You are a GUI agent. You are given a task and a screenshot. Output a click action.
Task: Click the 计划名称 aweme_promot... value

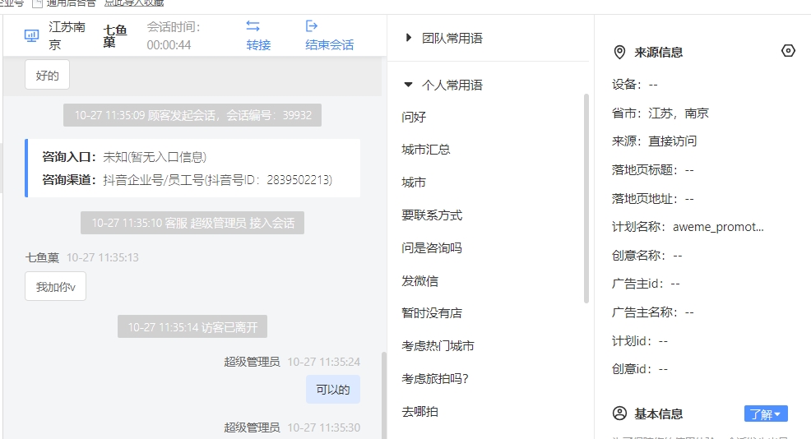pos(718,227)
